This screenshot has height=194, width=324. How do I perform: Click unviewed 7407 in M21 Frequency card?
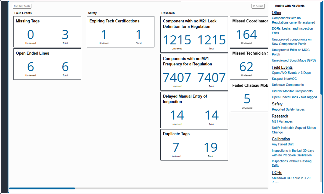pyautogui.click(x=177, y=78)
